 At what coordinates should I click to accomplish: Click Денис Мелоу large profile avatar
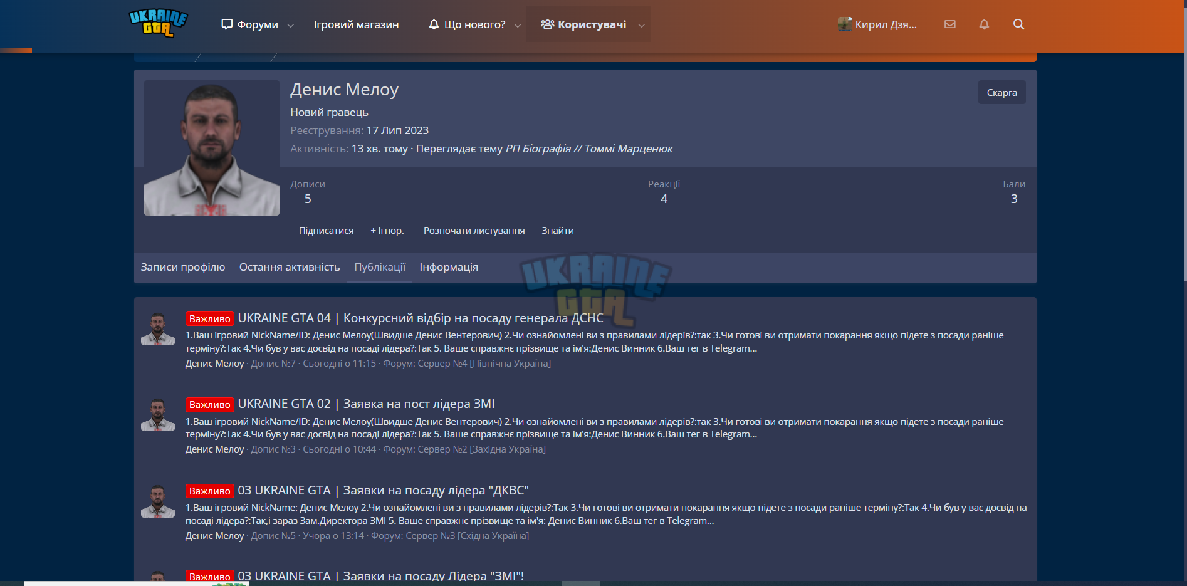212,148
